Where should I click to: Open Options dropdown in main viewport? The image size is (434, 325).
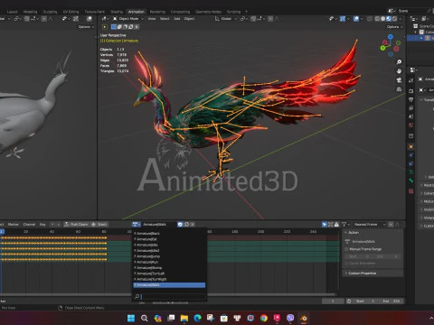[x=395, y=27]
